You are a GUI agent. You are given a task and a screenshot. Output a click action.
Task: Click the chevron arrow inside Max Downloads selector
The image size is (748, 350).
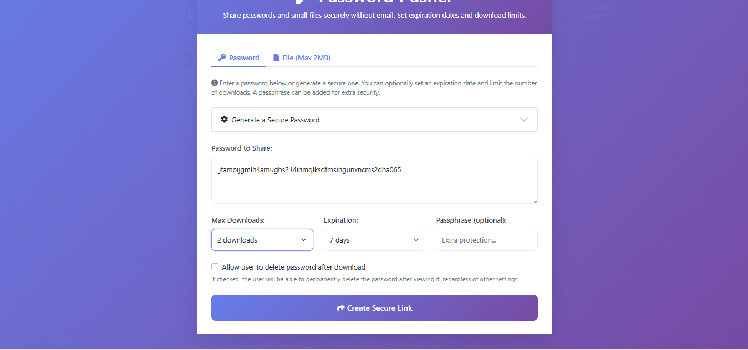pos(303,240)
